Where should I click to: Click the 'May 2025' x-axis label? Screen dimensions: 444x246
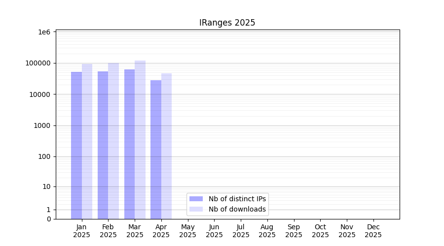[187, 231]
